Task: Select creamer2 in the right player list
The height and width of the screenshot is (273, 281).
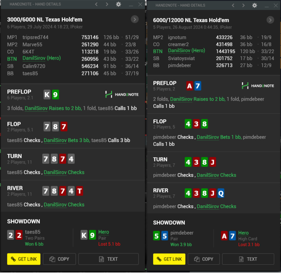Action: [178, 44]
